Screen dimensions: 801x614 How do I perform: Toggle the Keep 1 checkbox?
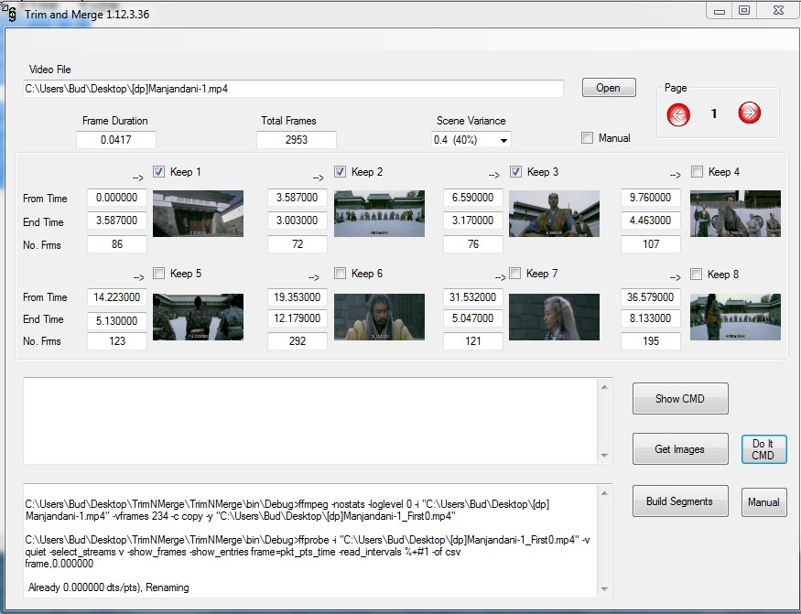[159, 172]
